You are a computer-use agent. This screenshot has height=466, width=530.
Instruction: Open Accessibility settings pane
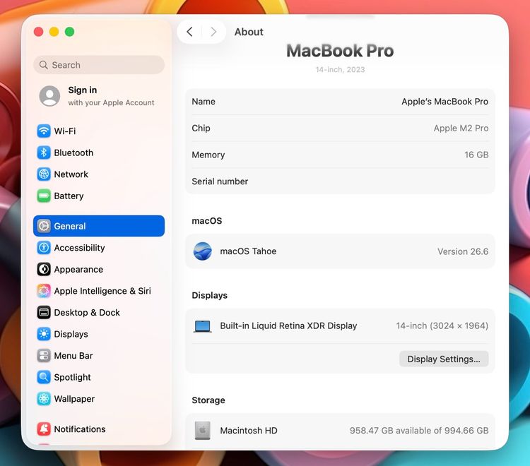(x=99, y=248)
